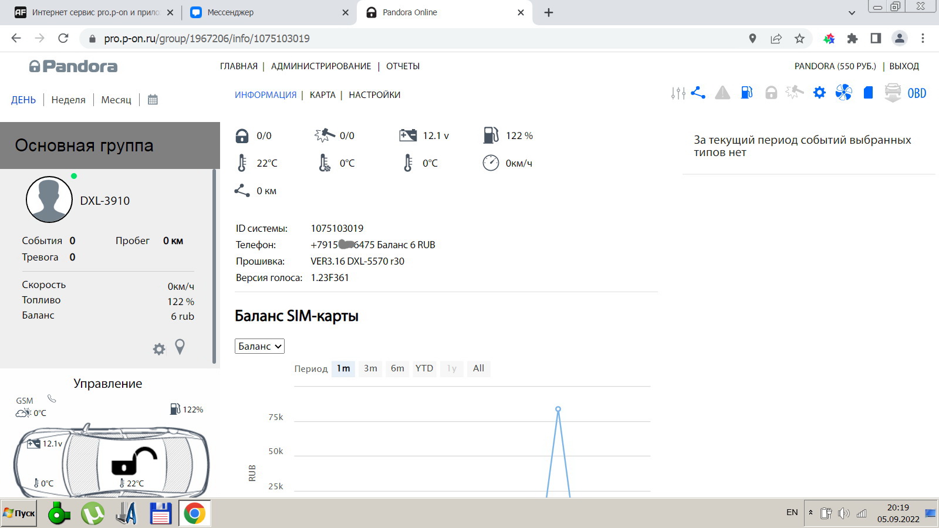Open the Chrome three-dot menu
939x528 pixels.
tap(923, 39)
